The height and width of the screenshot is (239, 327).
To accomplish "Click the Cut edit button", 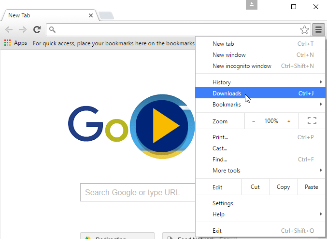I will point(255,187).
